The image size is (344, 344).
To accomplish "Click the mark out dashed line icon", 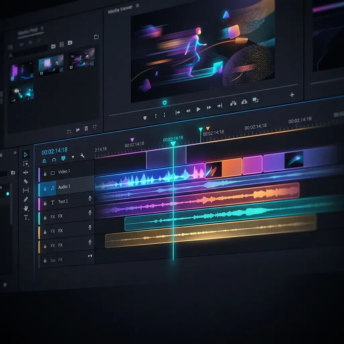I will [164, 115].
